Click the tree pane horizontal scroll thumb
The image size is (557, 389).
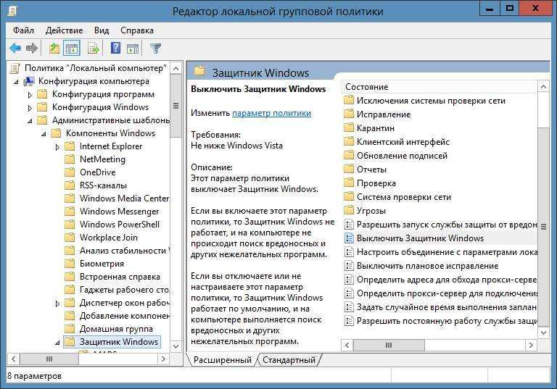49,359
